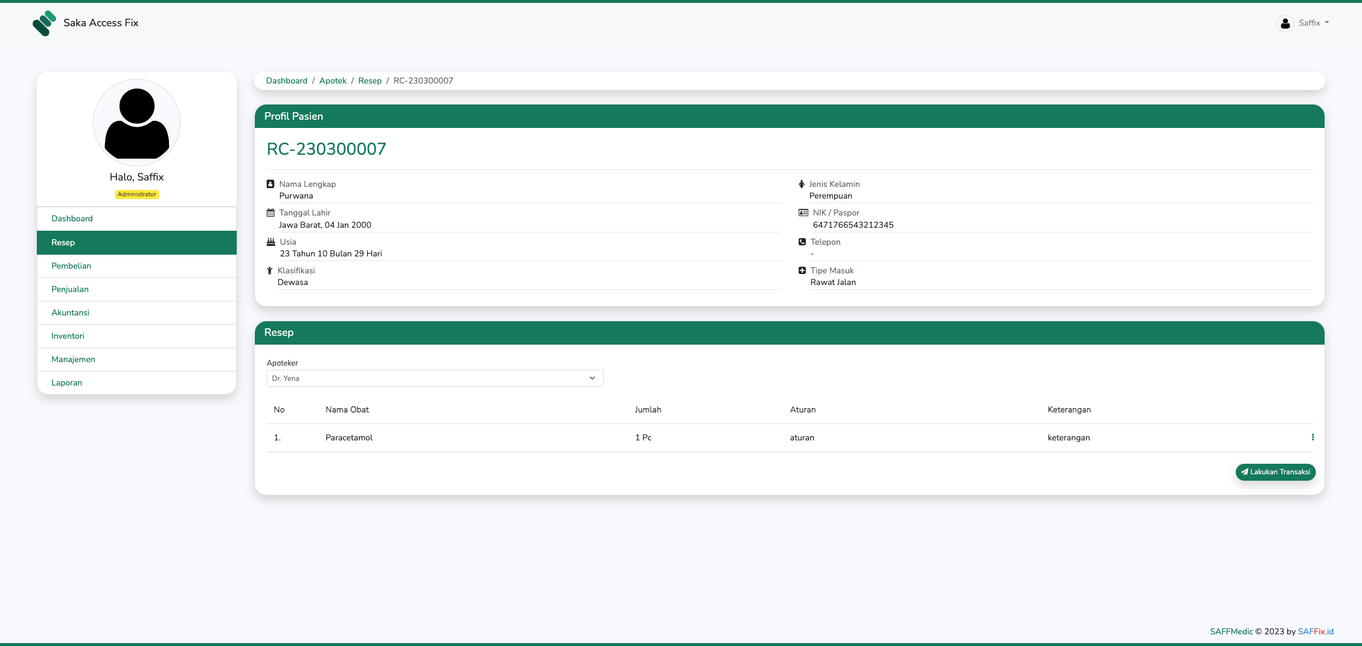Image resolution: width=1362 pixels, height=646 pixels.
Task: Open the three-dot menu for Paracetamol row
Action: (1312, 437)
